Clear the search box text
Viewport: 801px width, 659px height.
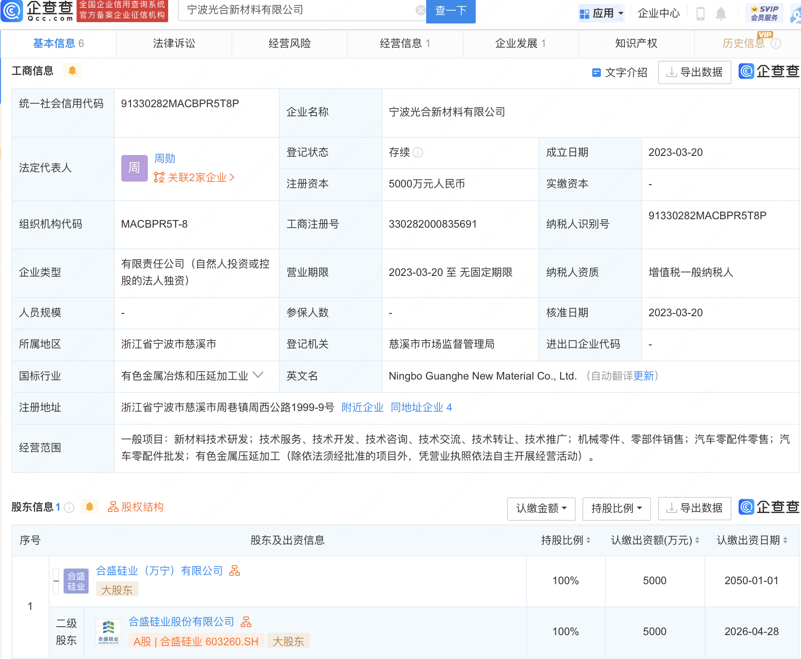point(420,10)
